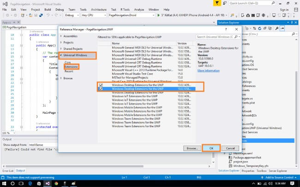Viewport: 300px width, 187px height.
Task: Click Show All Files in Solution Explorer
Action: coord(270,29)
